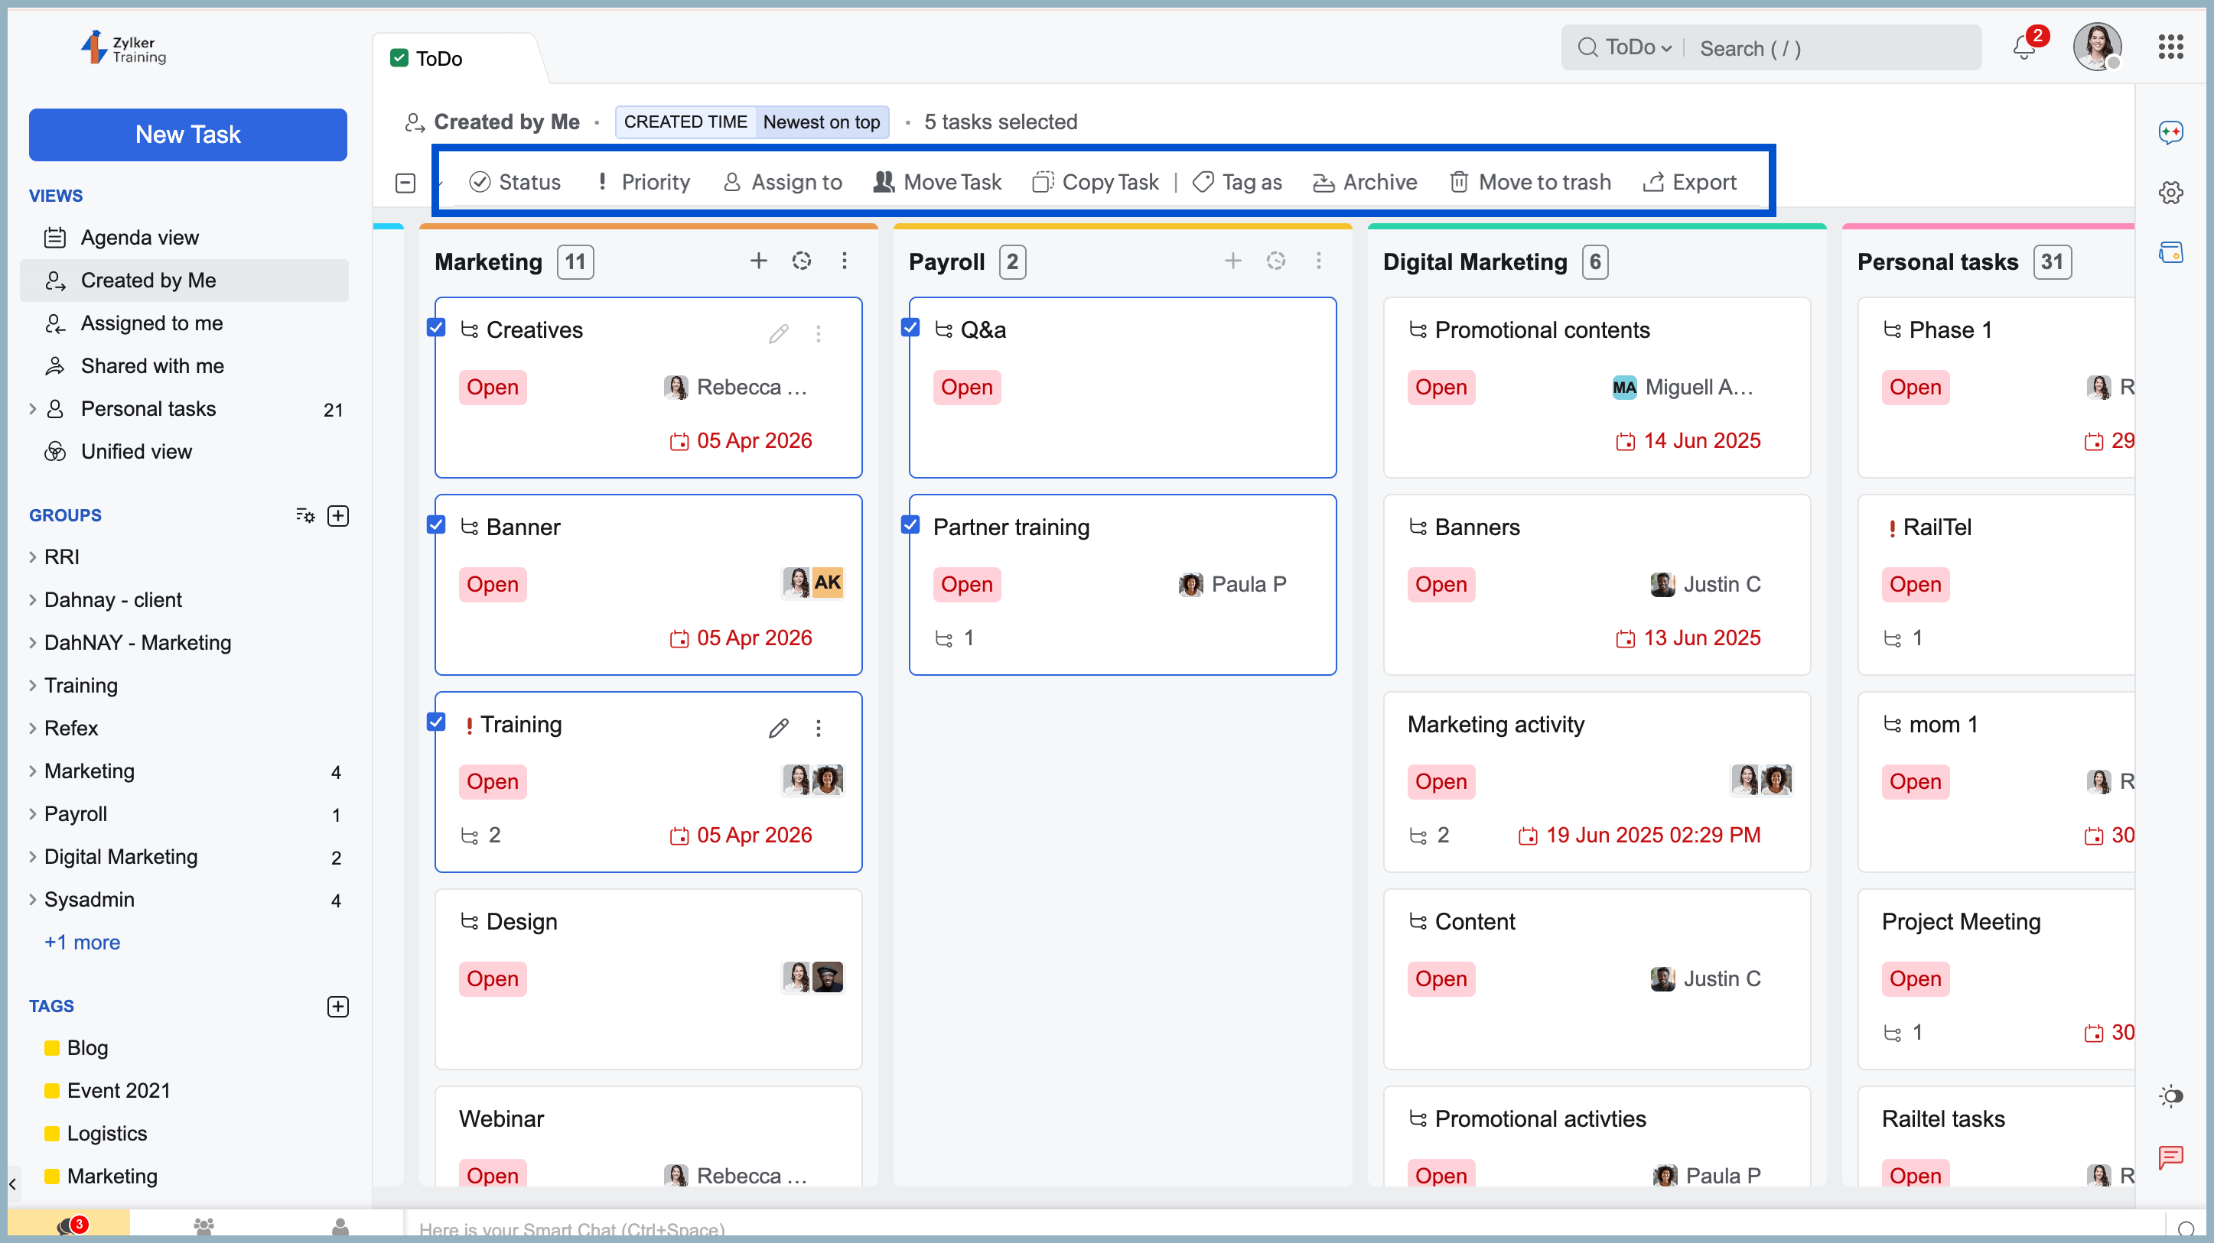Add a task to Marketing column

click(758, 260)
